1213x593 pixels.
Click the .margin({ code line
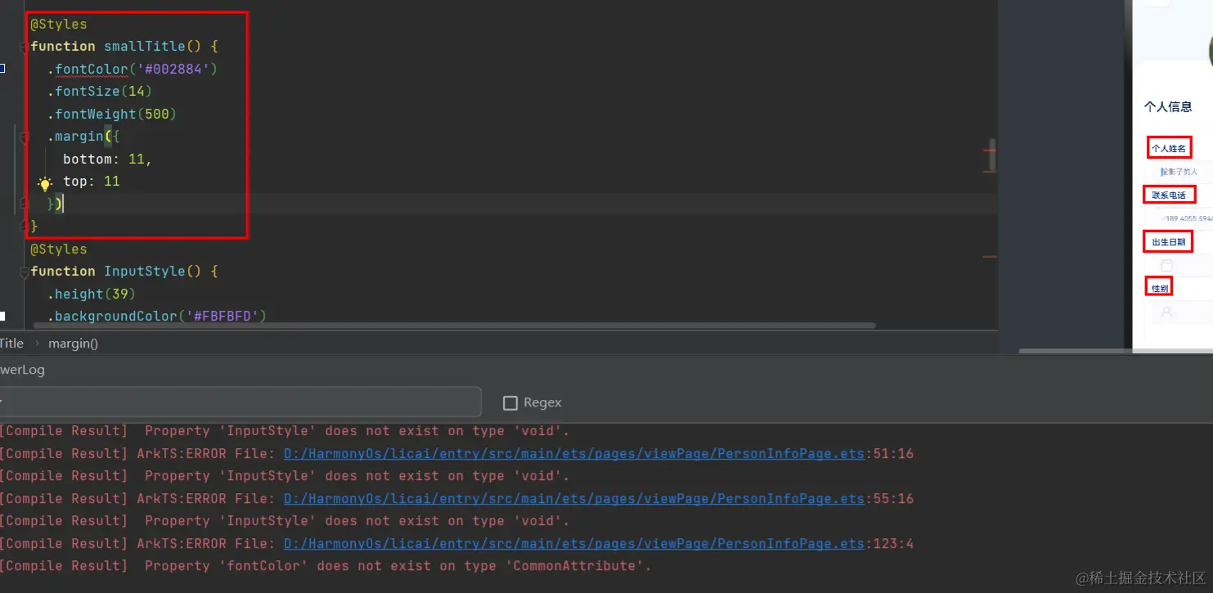(x=83, y=137)
